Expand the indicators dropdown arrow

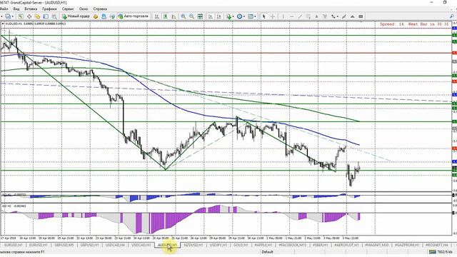(233, 16)
